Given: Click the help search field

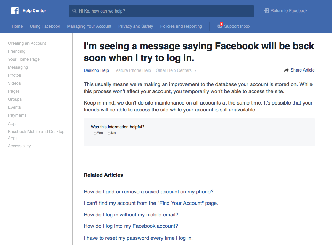Looking at the screenshot, I should [161, 11].
